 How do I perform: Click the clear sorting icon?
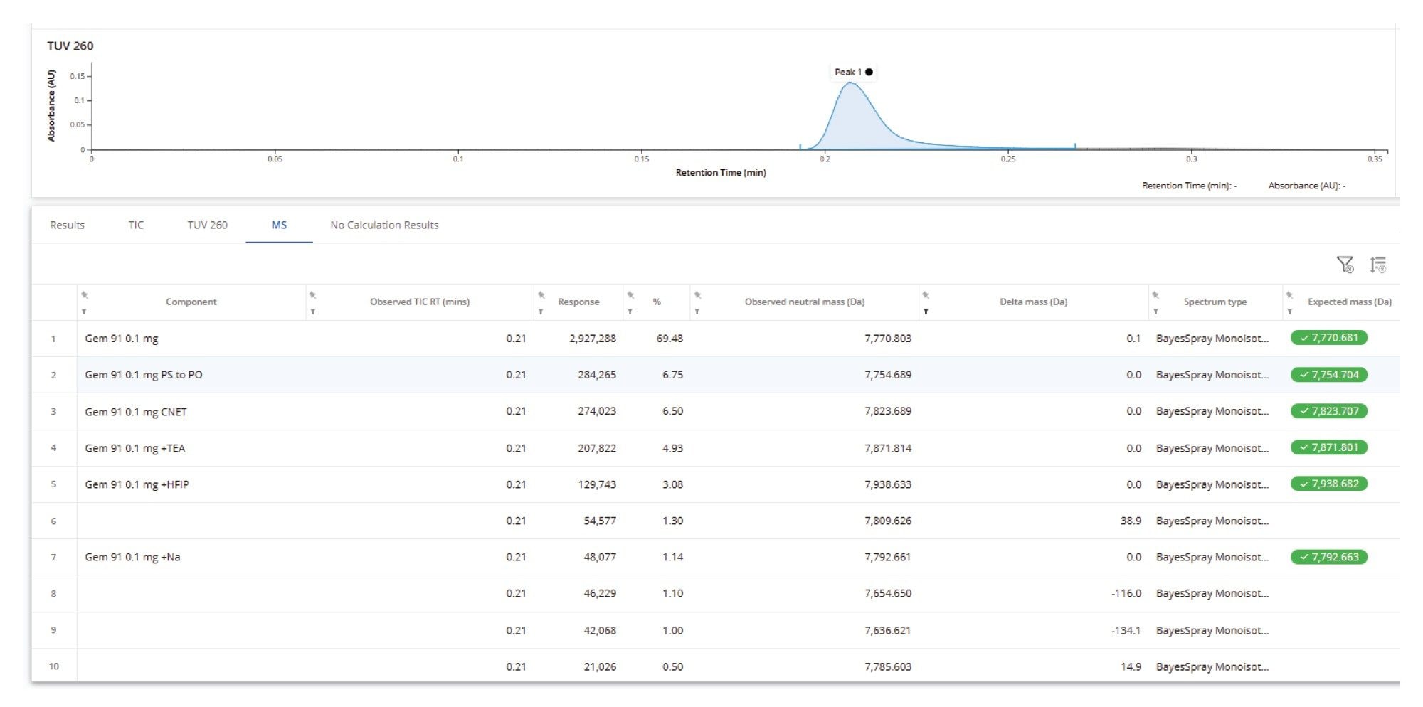point(1377,265)
